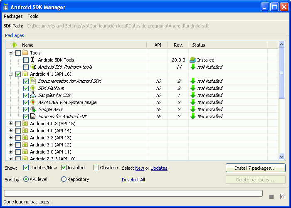Click the Android 4.1 (API 16) folder icon
Screen dimensions: 291x208
pyautogui.click(x=25, y=74)
